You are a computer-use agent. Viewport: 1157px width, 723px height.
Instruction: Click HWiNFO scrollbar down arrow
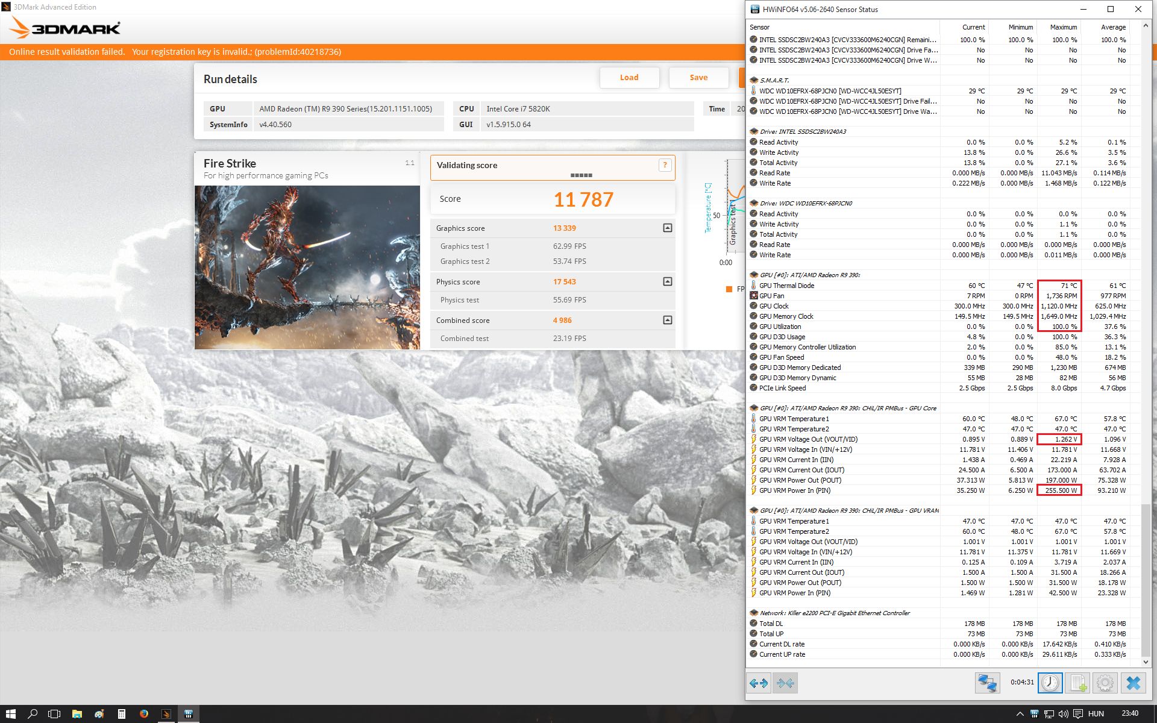coord(1146,662)
